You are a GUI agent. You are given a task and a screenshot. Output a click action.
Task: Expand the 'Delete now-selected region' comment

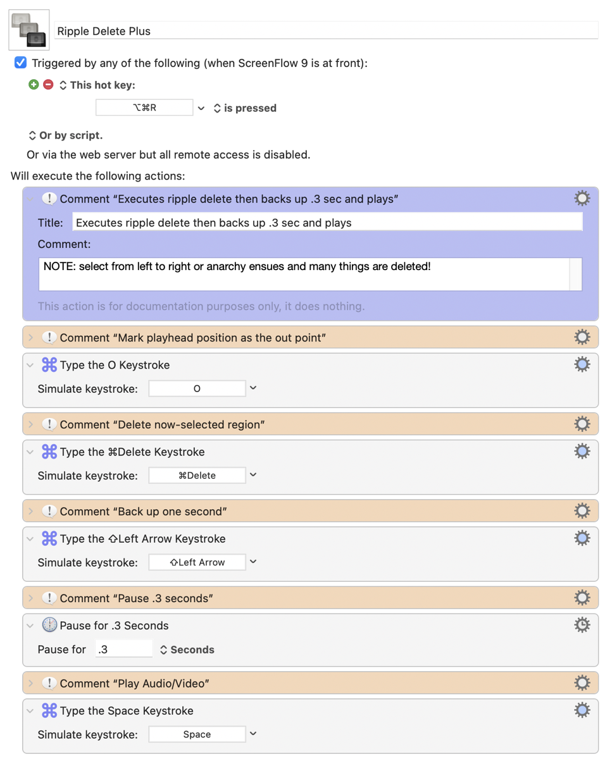tap(30, 424)
